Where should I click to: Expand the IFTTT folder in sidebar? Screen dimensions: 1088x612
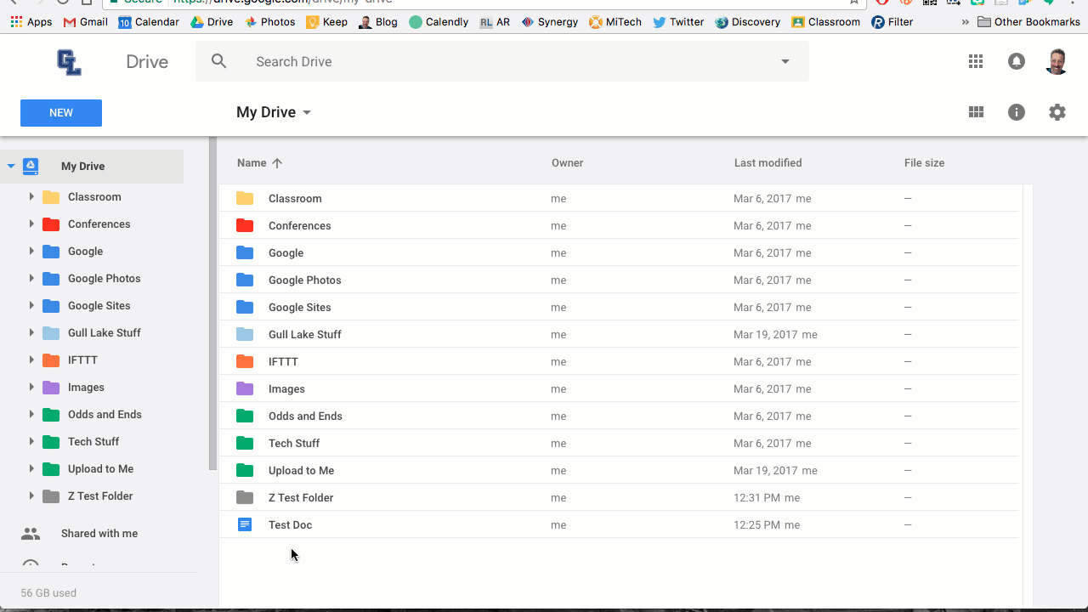31,360
